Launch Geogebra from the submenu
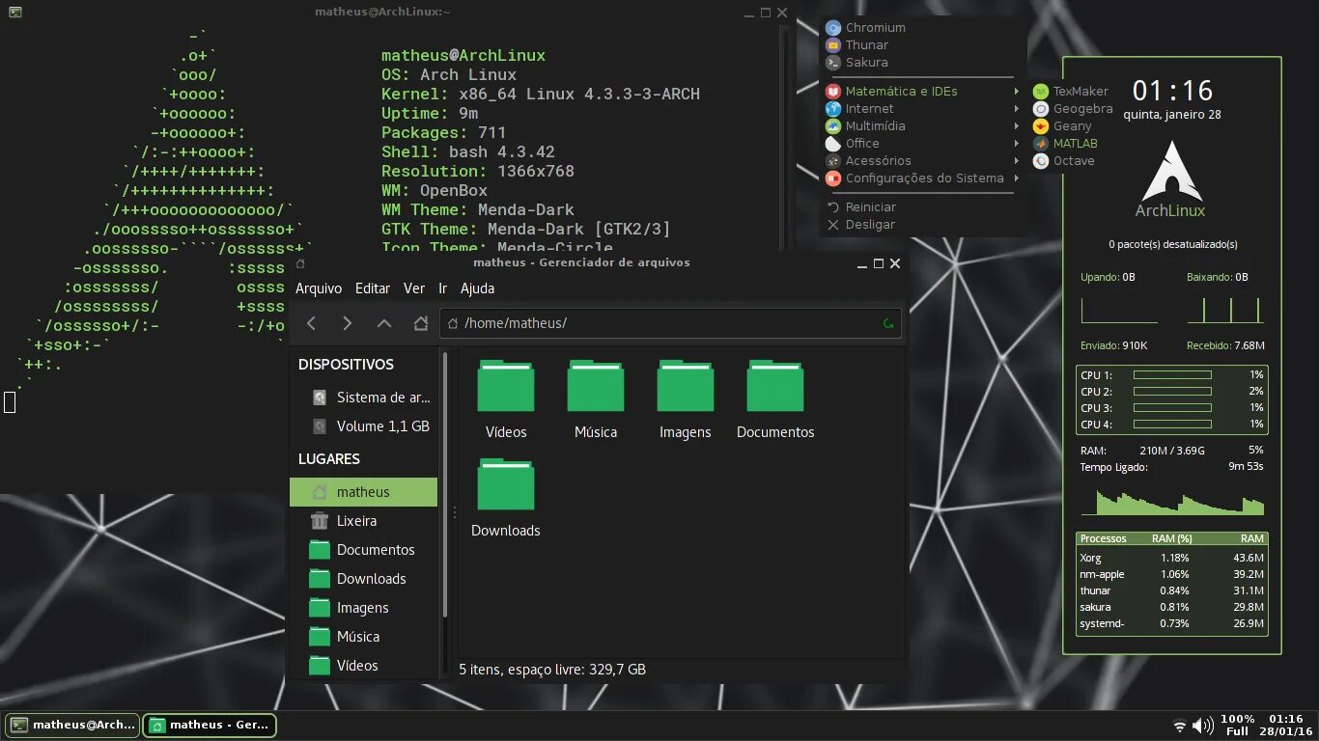This screenshot has width=1319, height=741. 1072,109
